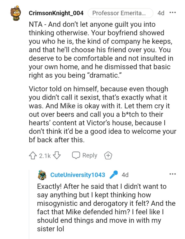Click the 4d timestamp on the top comment
The image size is (185, 239).
pyautogui.click(x=161, y=12)
